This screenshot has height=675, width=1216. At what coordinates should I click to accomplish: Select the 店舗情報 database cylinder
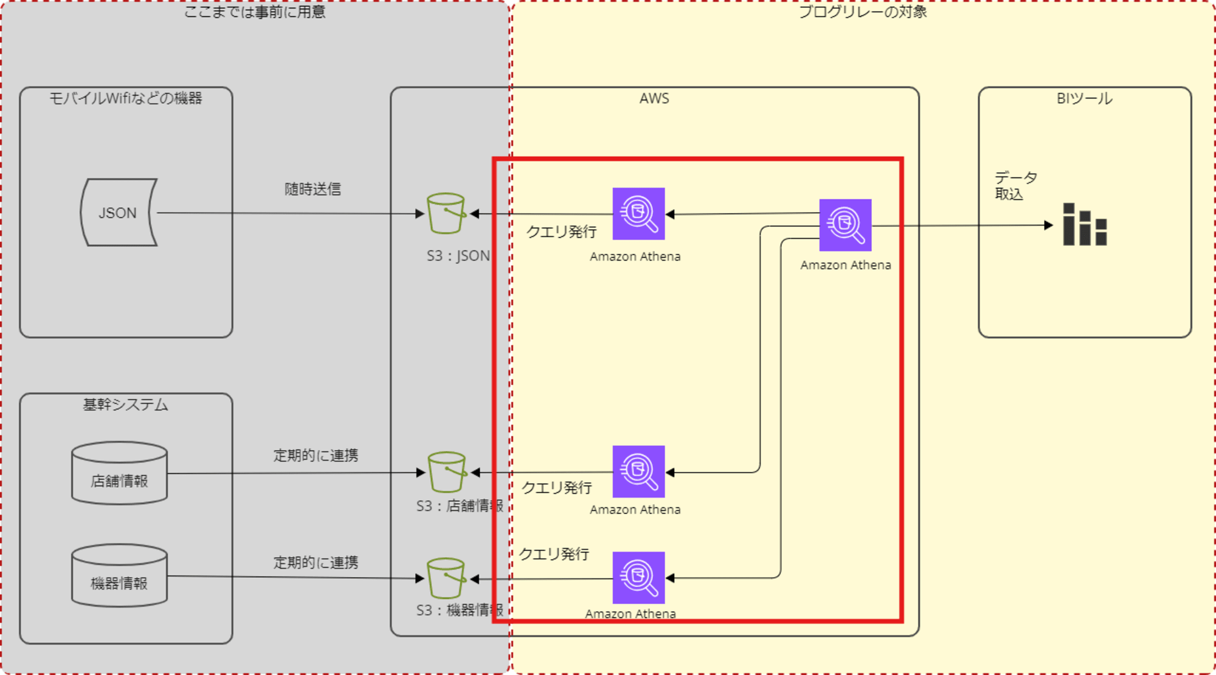coord(119,473)
